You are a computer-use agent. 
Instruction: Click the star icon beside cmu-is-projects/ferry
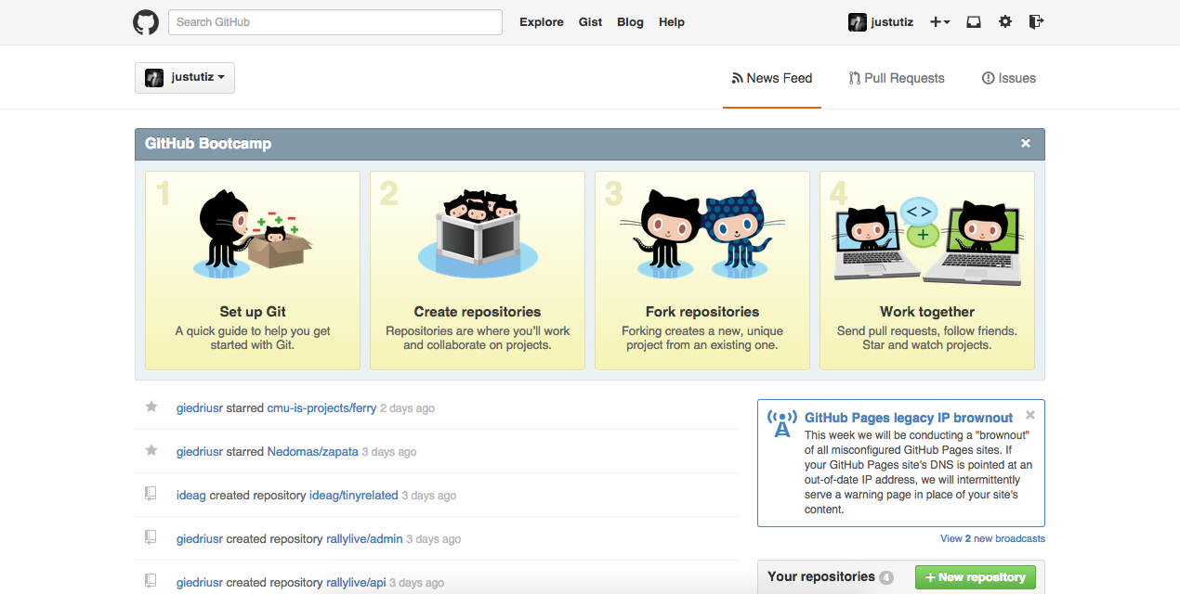(x=151, y=407)
